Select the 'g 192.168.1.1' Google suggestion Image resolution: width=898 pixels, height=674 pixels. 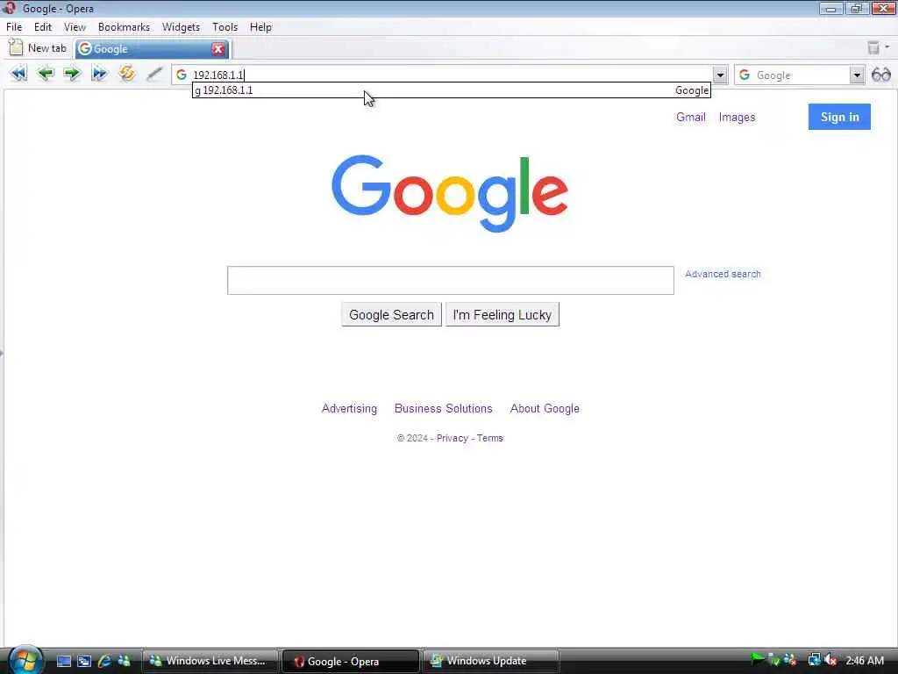click(x=452, y=90)
